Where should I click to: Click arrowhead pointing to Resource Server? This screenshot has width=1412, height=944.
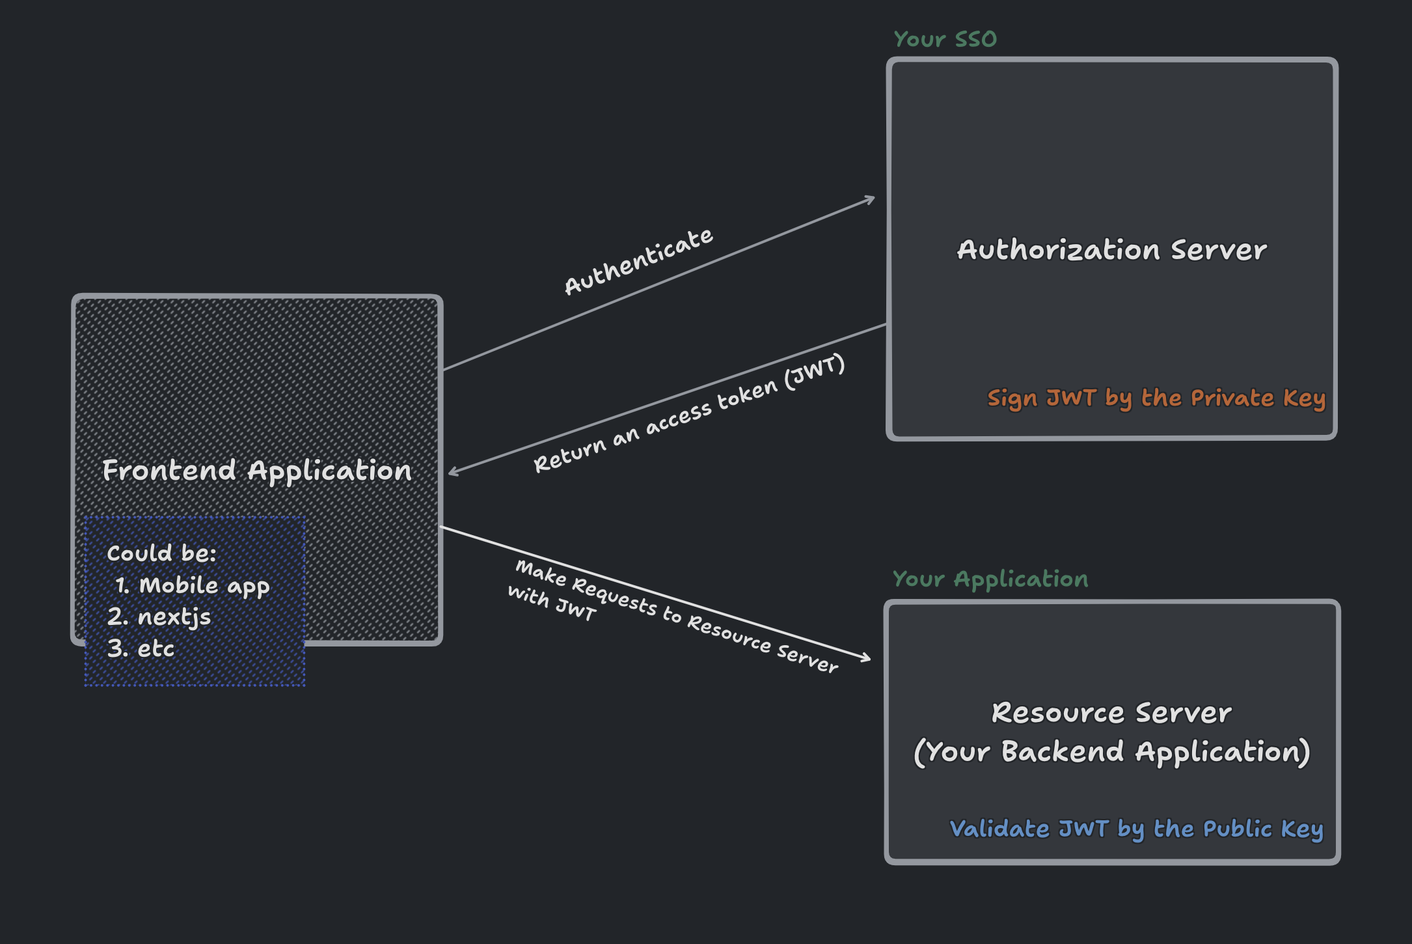(x=867, y=659)
